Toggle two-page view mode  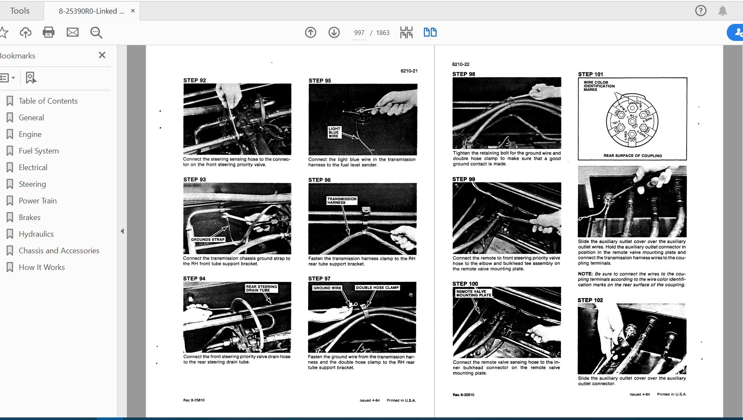point(430,32)
